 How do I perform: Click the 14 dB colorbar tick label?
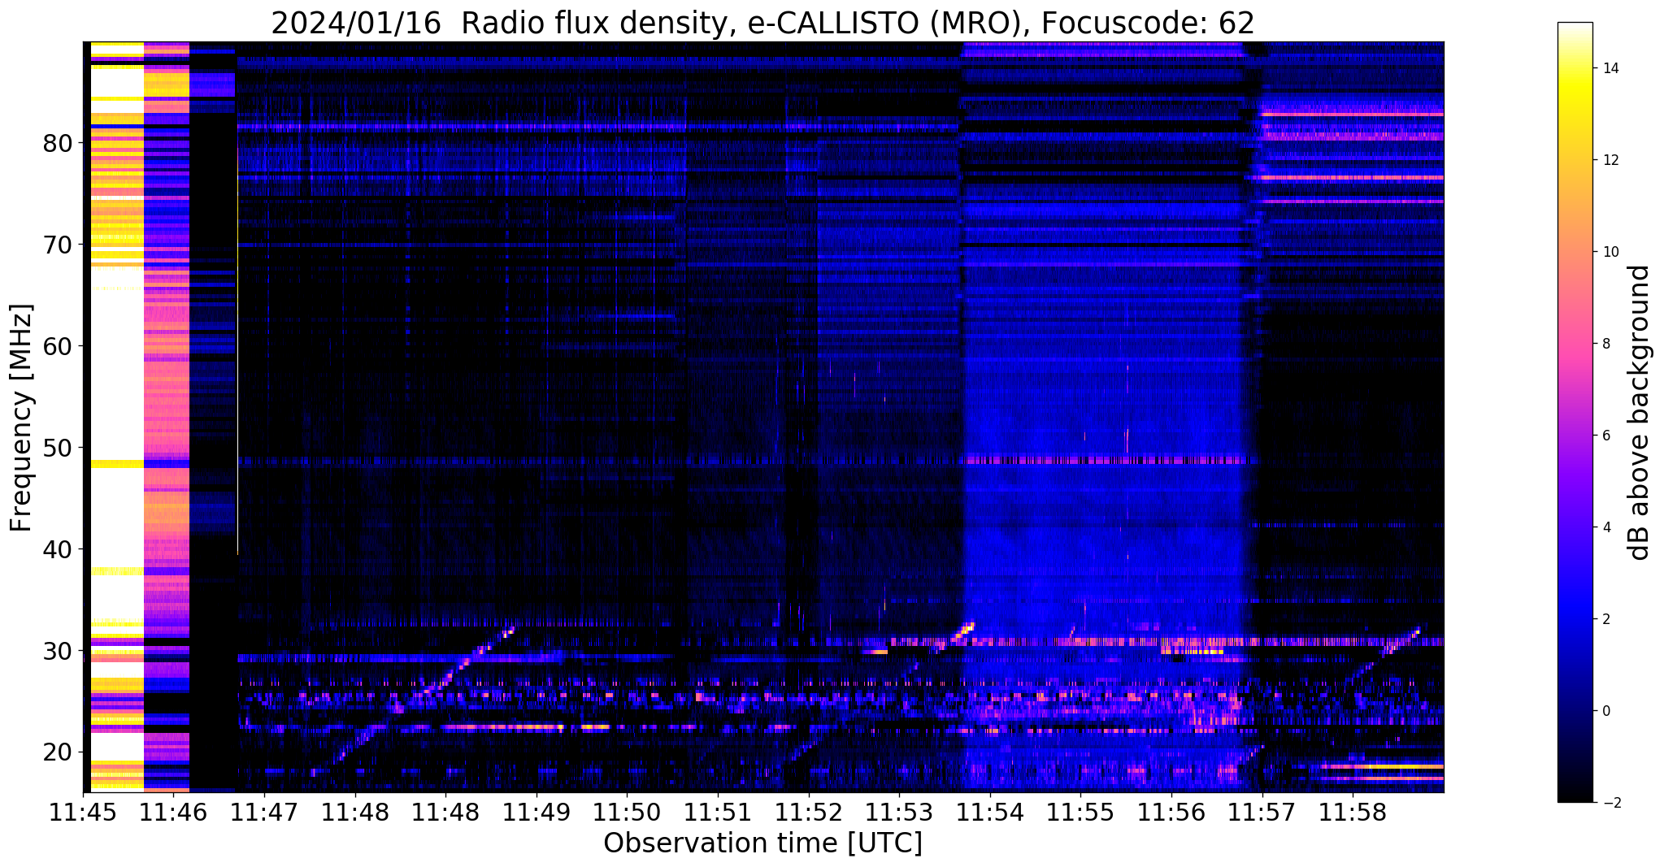coord(1610,68)
